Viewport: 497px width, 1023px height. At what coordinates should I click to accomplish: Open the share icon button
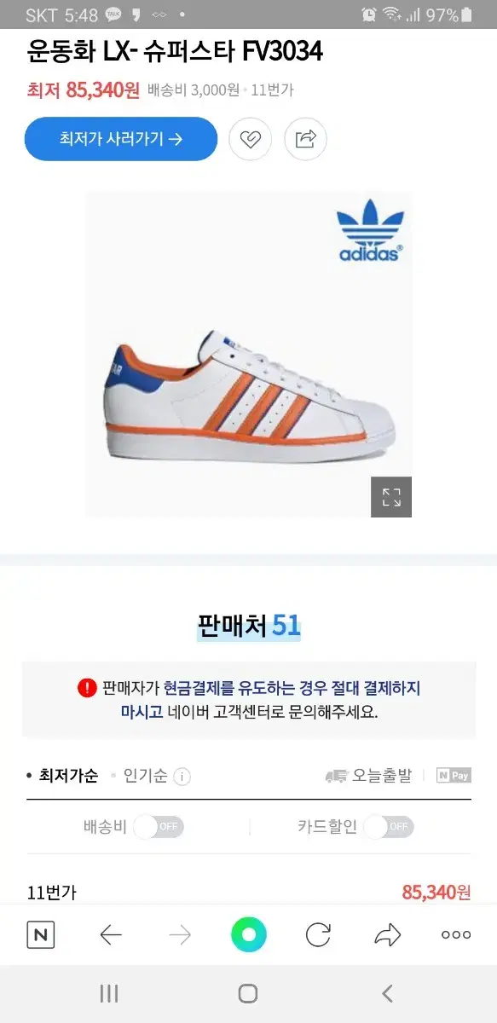click(x=305, y=139)
